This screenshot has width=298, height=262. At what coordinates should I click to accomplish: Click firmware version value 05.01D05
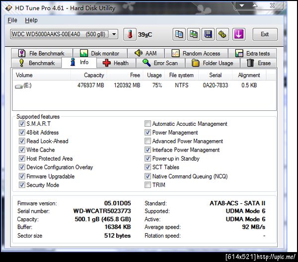coord(117,203)
